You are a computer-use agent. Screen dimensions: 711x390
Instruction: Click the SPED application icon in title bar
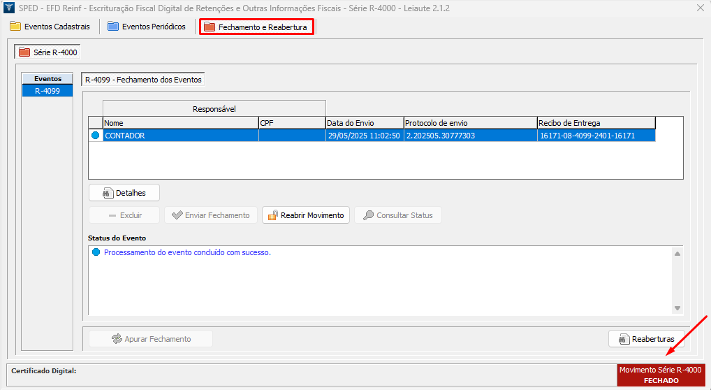click(x=9, y=8)
